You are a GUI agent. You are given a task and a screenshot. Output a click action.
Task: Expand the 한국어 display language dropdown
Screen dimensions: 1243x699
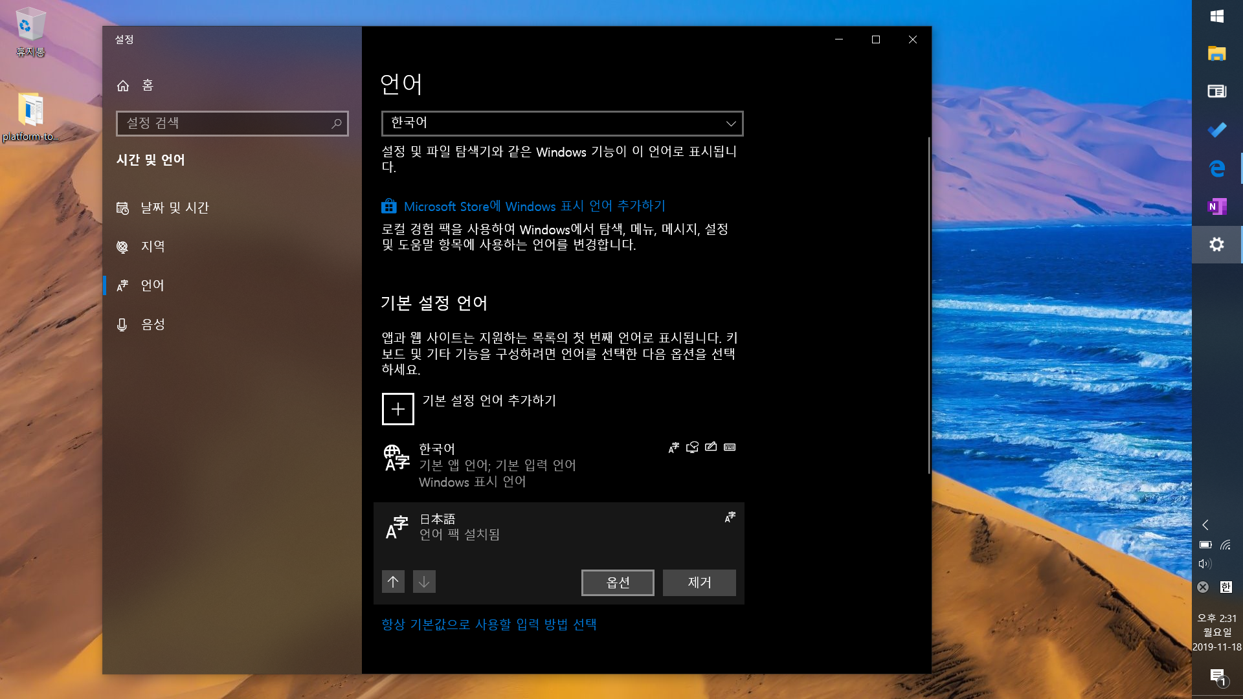[x=562, y=124]
